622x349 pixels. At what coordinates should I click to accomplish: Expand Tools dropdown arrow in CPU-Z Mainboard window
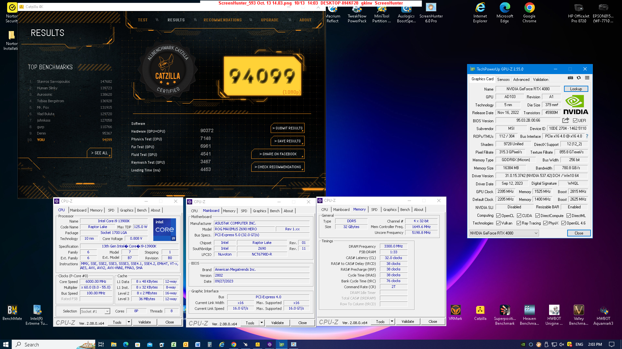[262, 323]
